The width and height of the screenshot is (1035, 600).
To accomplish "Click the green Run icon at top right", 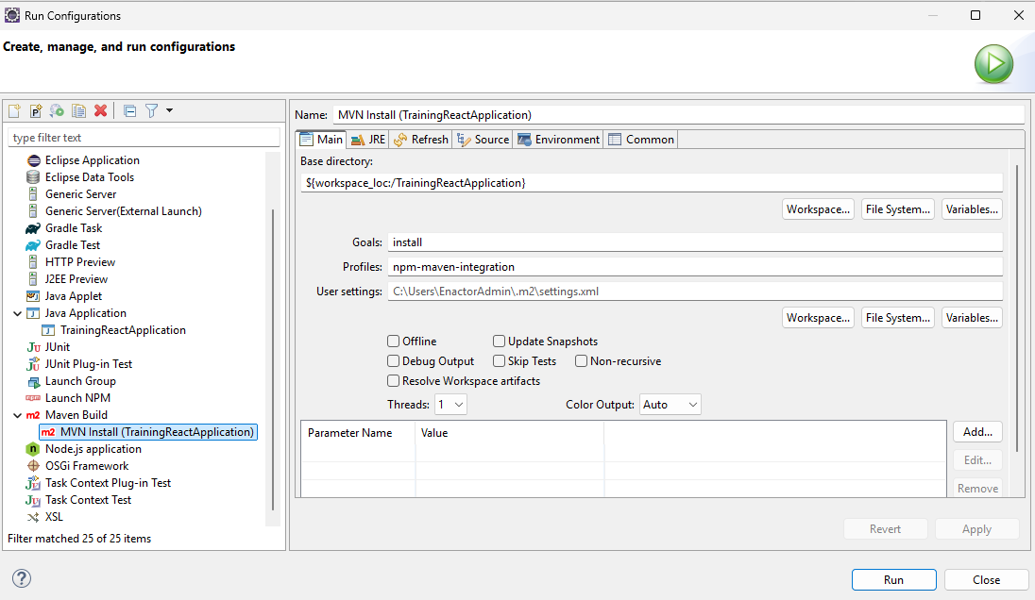I will pyautogui.click(x=993, y=64).
